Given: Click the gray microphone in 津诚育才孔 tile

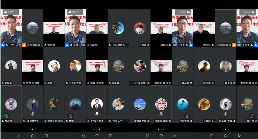Looking at the screenshot, I should coord(33,114).
